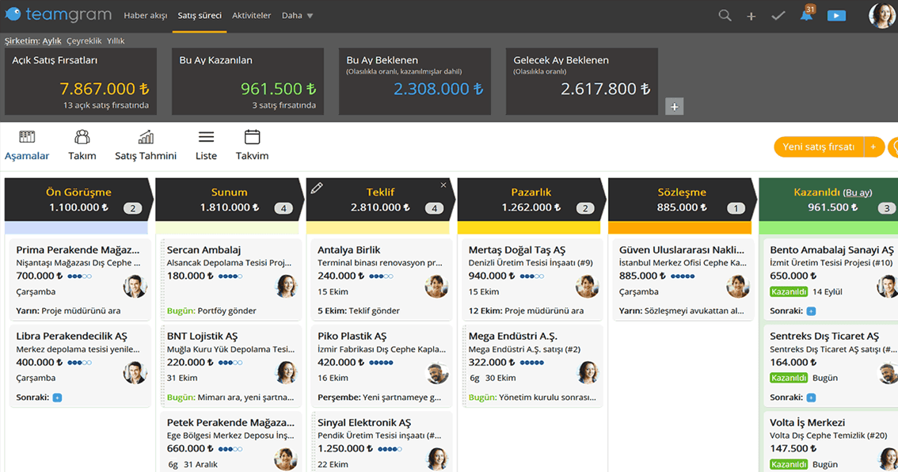The image size is (898, 472).
Task: Click avatar on Mega Endüstri card
Action: [x=587, y=373]
